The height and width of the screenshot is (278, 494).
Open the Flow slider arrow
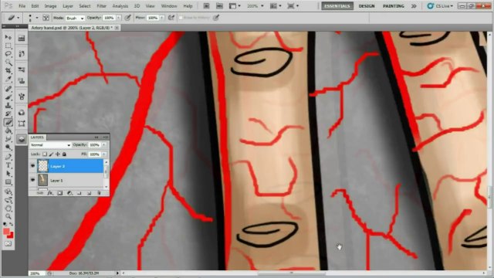(162, 18)
